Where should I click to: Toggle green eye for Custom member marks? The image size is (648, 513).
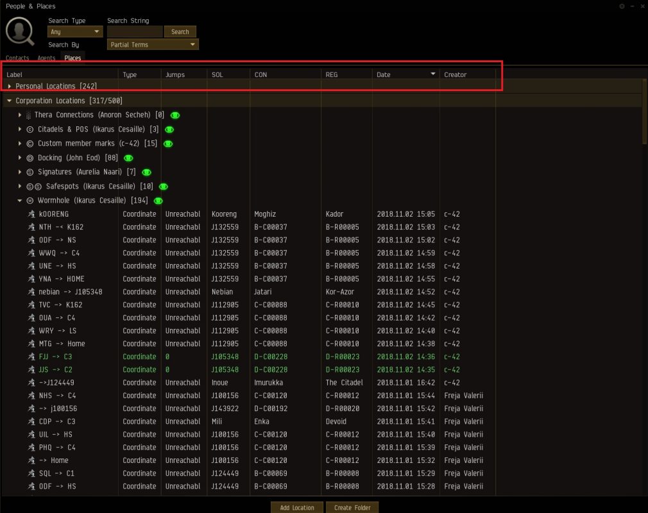(167, 144)
